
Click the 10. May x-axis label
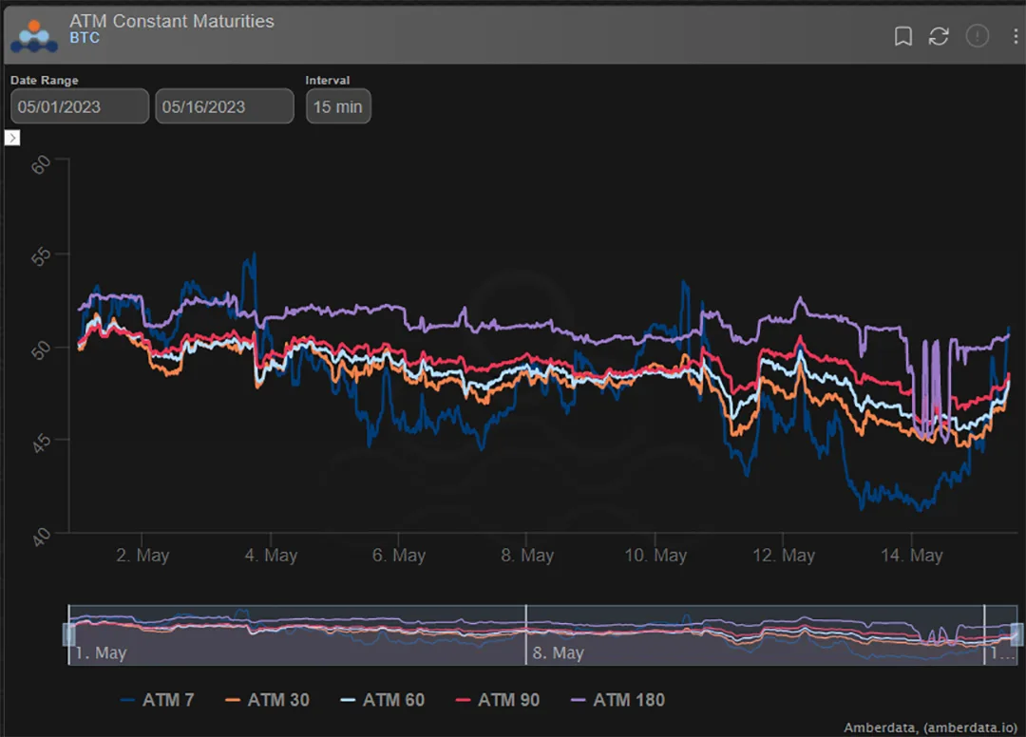pyautogui.click(x=655, y=556)
